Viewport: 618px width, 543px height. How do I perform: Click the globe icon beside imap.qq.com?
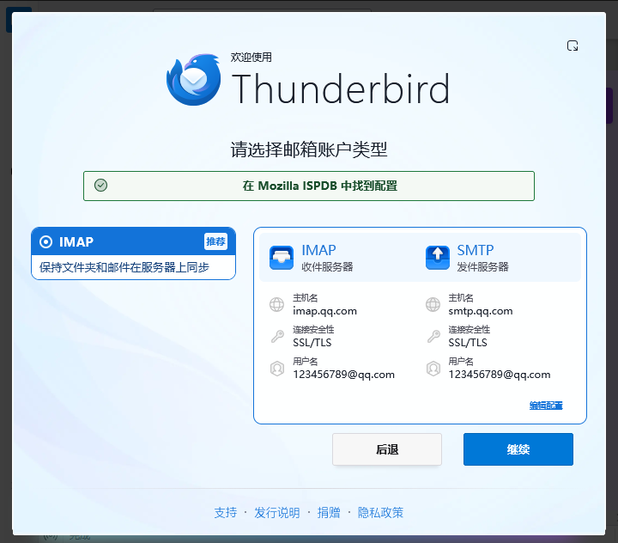pos(276,305)
